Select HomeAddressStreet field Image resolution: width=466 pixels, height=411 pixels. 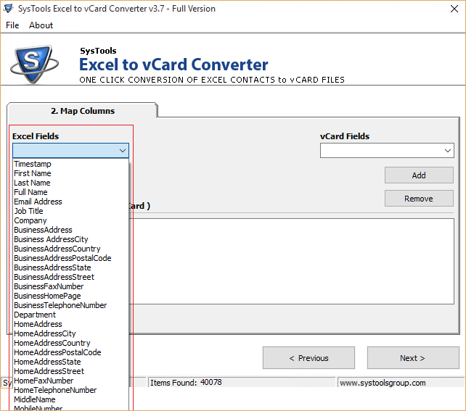pos(70,371)
